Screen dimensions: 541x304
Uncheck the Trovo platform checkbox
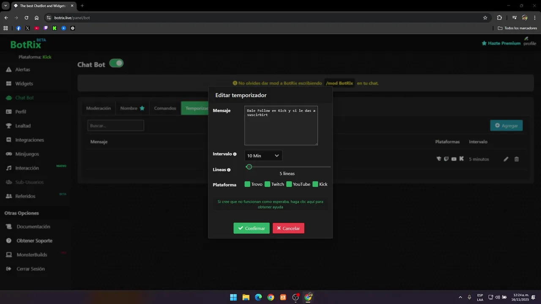pos(247,184)
